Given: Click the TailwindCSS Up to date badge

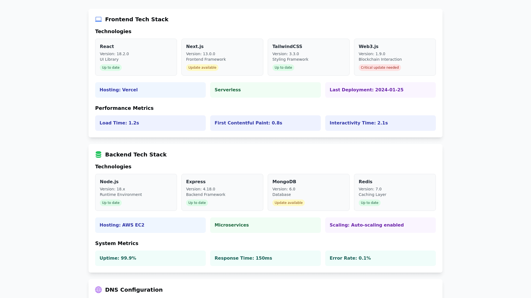Looking at the screenshot, I should click(283, 68).
